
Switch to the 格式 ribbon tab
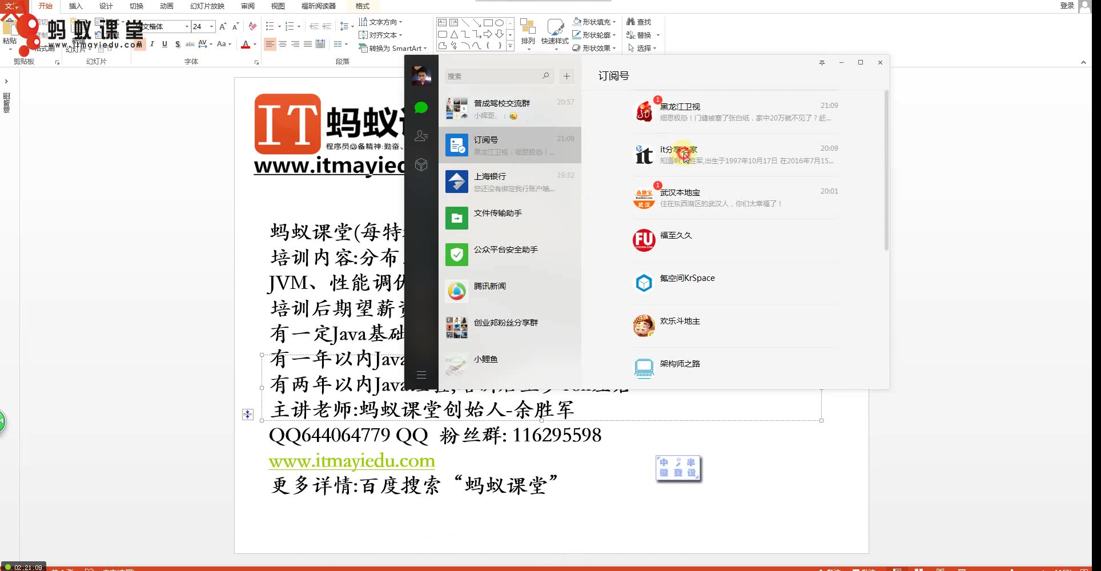362,6
